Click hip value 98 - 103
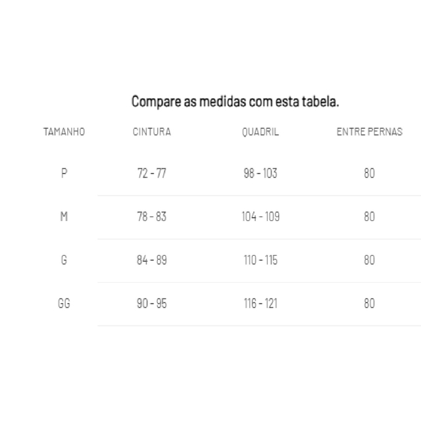The height and width of the screenshot is (421, 421). coord(260,173)
